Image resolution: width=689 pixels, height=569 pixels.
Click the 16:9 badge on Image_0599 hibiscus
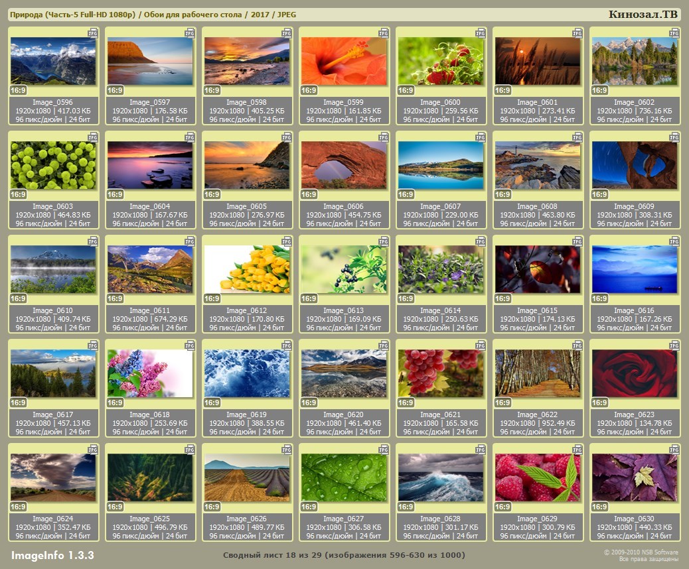(309, 90)
